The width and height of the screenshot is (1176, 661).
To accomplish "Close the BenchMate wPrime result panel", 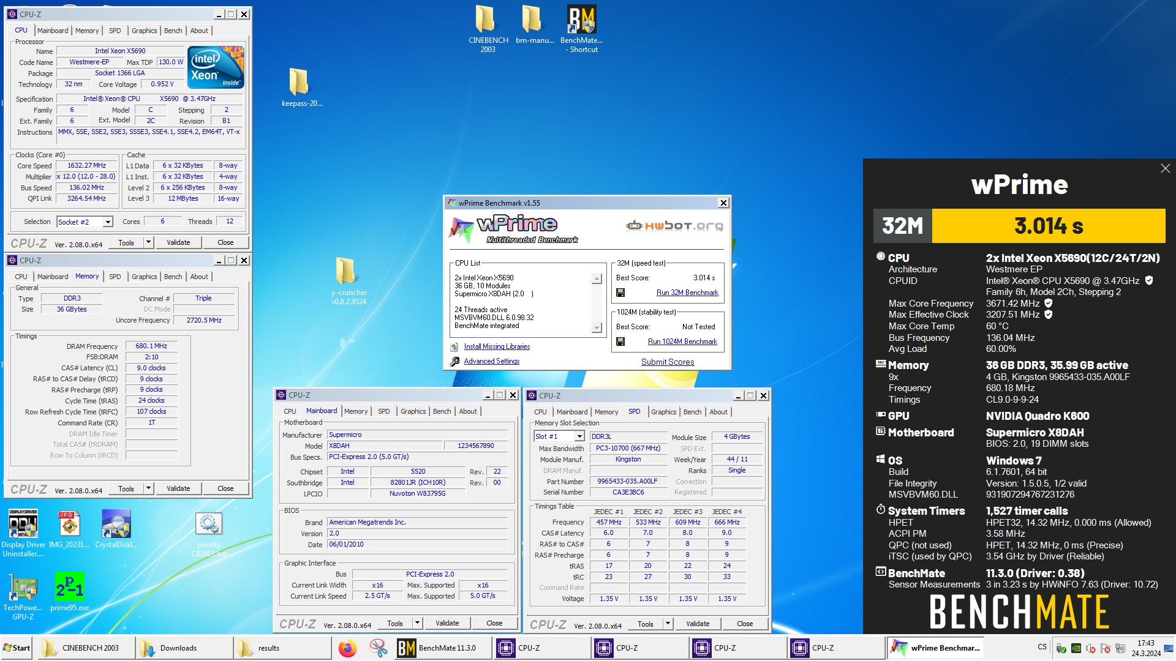I will tap(1165, 168).
